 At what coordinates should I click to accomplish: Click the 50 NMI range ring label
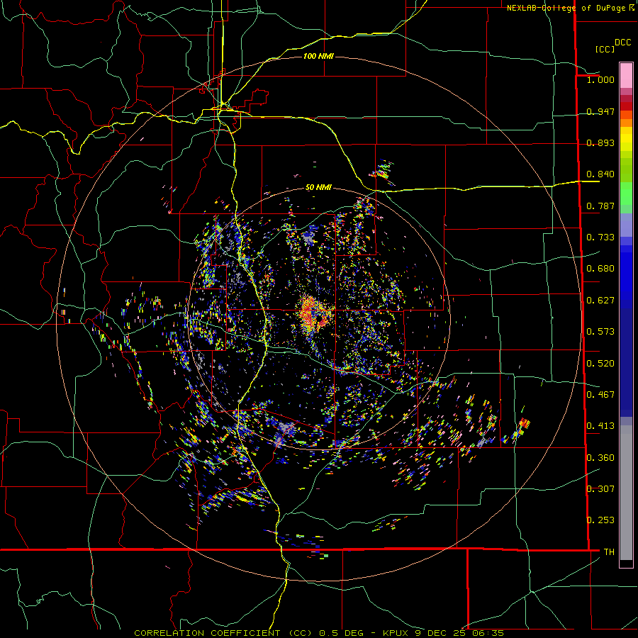318,188
